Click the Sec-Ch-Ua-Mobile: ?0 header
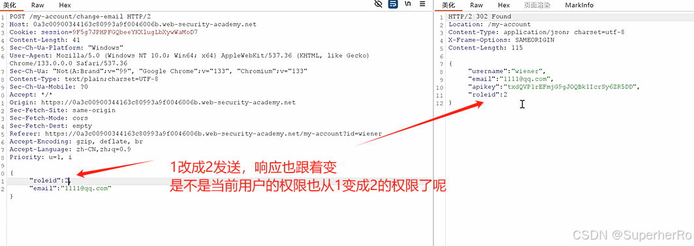Image resolution: width=694 pixels, height=246 pixels. pyautogui.click(x=49, y=87)
